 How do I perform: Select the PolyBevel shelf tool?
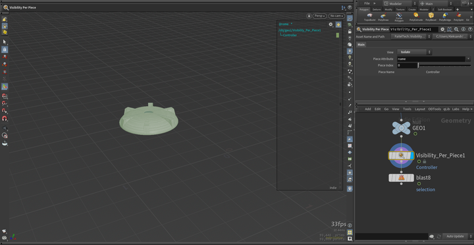(x=431, y=17)
